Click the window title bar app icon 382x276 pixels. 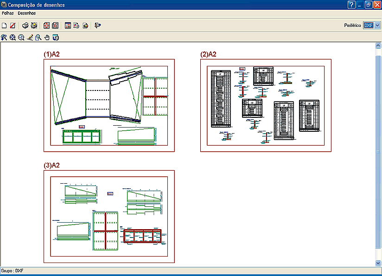(x=4, y=5)
